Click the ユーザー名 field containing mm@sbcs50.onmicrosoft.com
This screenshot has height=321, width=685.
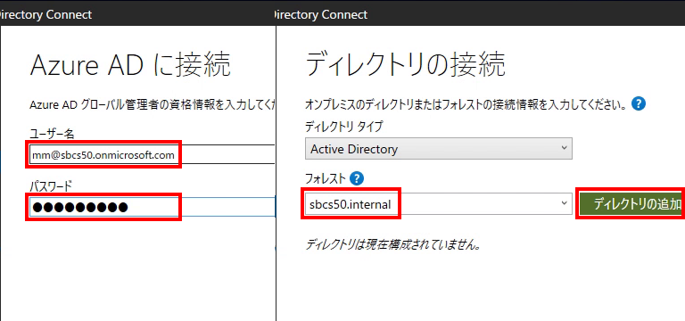coord(152,154)
